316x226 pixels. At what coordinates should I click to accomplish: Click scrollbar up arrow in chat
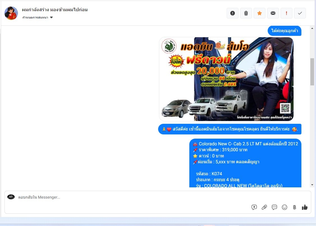click(312, 28)
